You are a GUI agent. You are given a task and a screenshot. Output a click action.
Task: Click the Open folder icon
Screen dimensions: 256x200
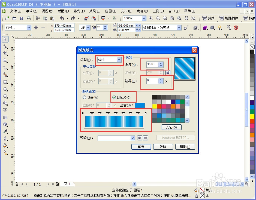pyautogui.click(x=14, y=18)
